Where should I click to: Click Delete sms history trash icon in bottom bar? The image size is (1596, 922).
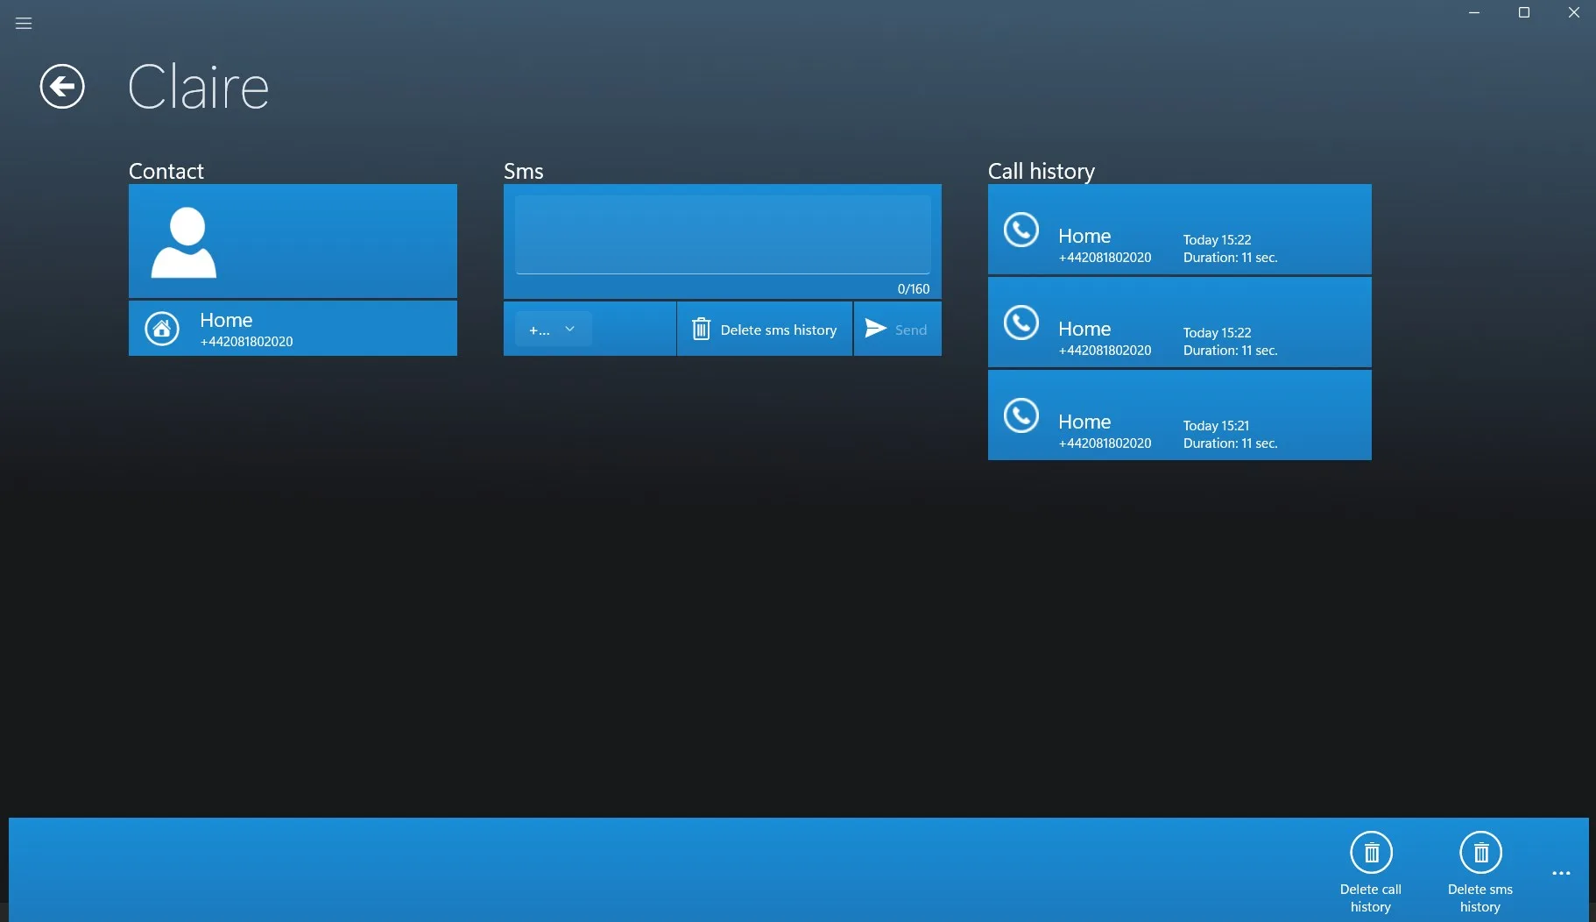pyautogui.click(x=1481, y=853)
